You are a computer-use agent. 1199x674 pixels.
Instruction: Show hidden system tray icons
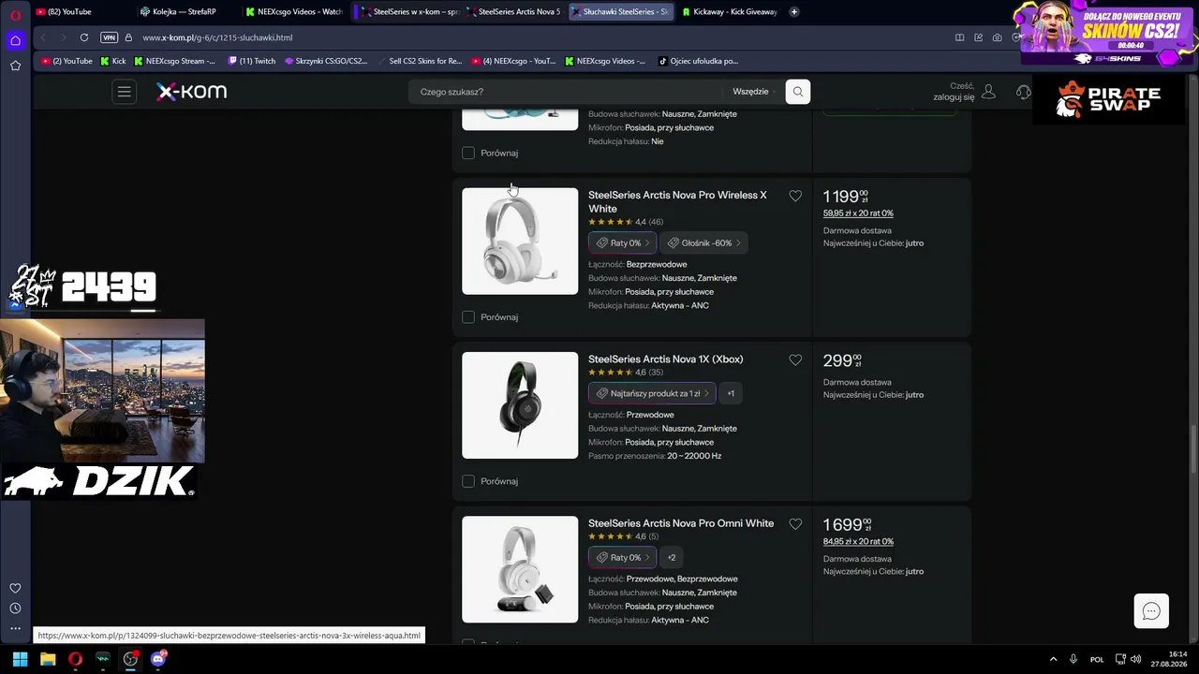[x=1053, y=659]
